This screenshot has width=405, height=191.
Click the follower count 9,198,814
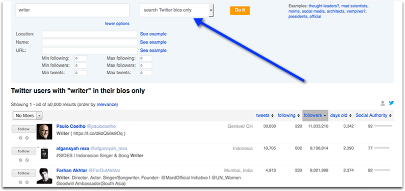[x=319, y=149]
